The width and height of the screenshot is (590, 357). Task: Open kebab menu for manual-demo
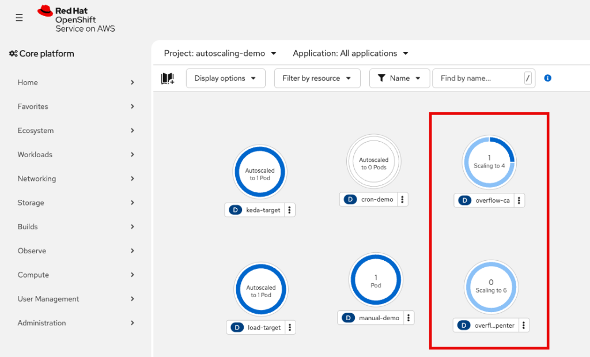(409, 318)
